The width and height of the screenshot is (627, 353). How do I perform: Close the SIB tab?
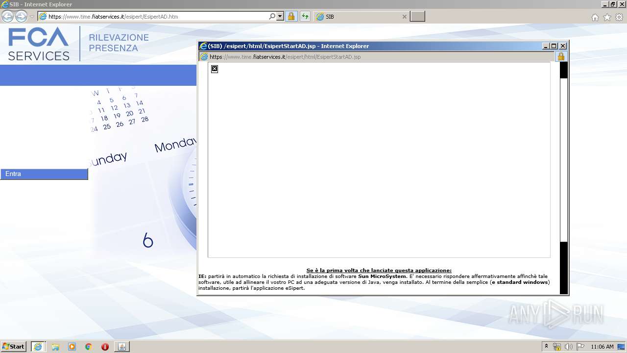coord(404,17)
